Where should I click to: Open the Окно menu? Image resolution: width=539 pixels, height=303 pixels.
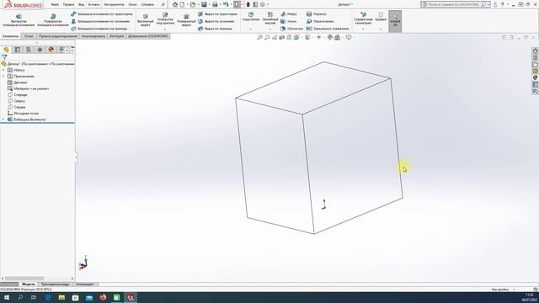click(133, 5)
